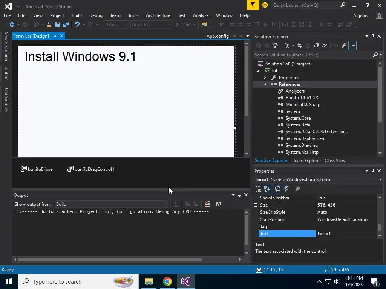Open the File menu

[7, 15]
